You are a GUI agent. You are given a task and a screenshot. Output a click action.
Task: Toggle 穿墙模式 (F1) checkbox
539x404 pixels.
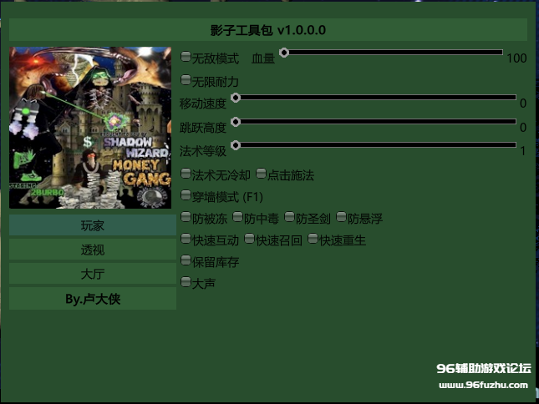coord(186,195)
